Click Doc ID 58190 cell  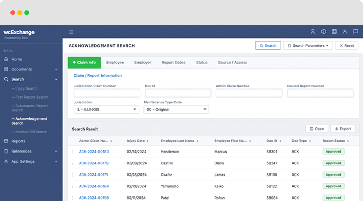272,175
